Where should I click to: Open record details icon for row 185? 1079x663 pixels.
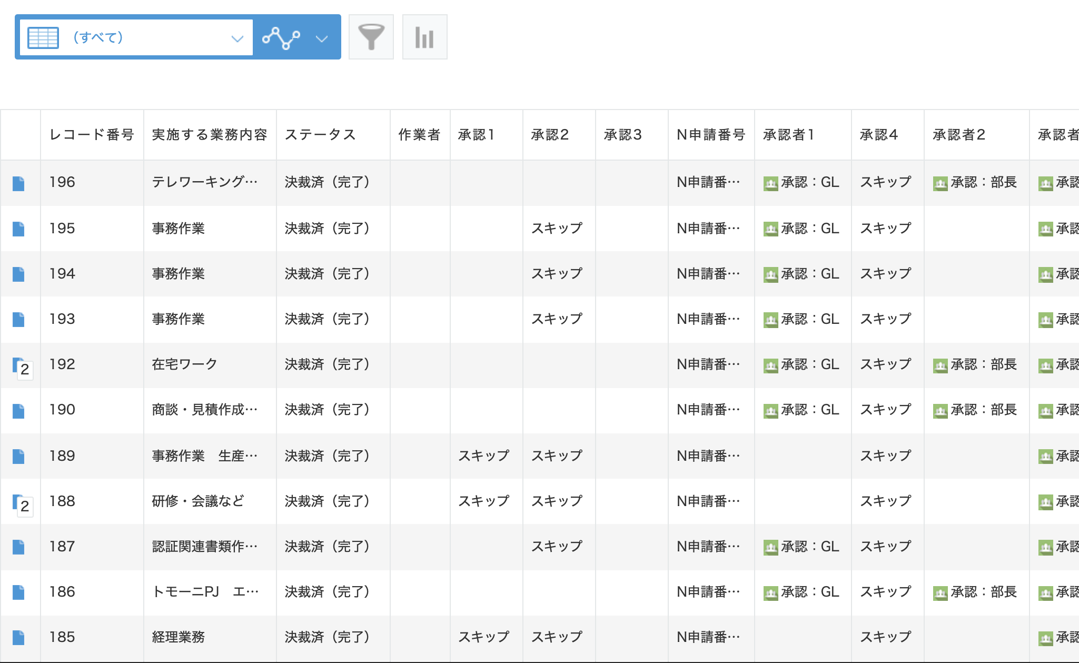point(18,638)
